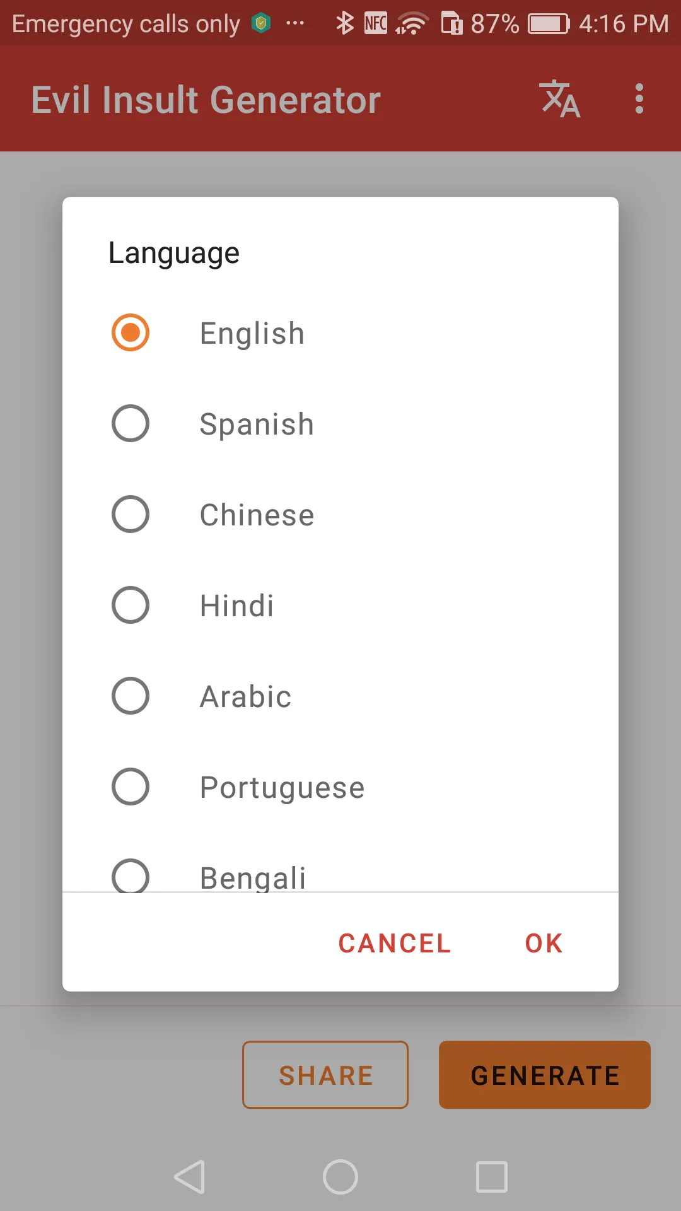The height and width of the screenshot is (1211, 681).
Task: Tap the battery indicator icon
Action: (x=549, y=24)
